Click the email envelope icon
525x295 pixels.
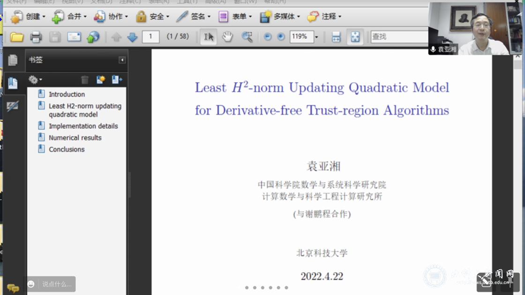click(x=74, y=37)
